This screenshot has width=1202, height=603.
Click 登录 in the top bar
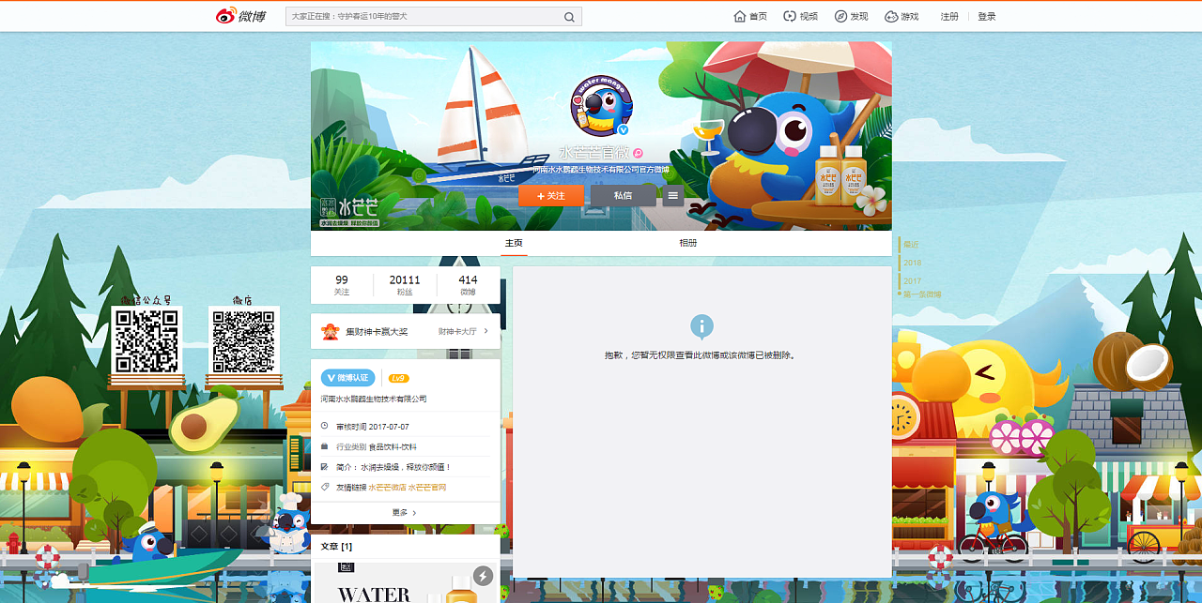pyautogui.click(x=986, y=17)
